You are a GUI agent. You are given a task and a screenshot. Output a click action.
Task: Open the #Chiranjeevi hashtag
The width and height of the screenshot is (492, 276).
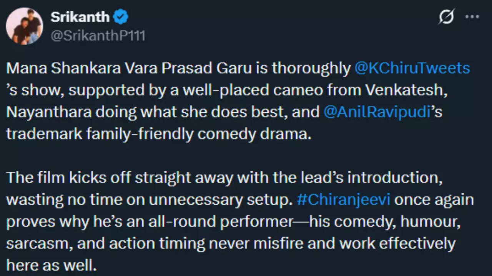pyautogui.click(x=343, y=200)
